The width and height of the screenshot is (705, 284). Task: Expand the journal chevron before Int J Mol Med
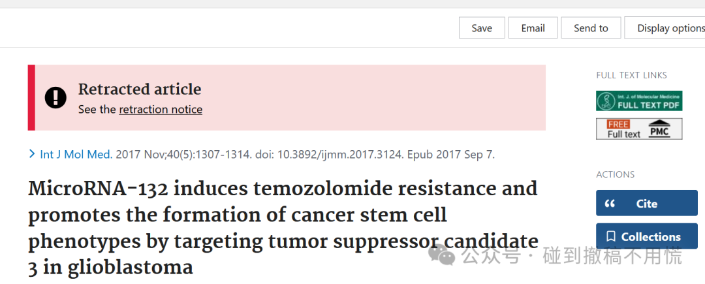pyautogui.click(x=32, y=154)
